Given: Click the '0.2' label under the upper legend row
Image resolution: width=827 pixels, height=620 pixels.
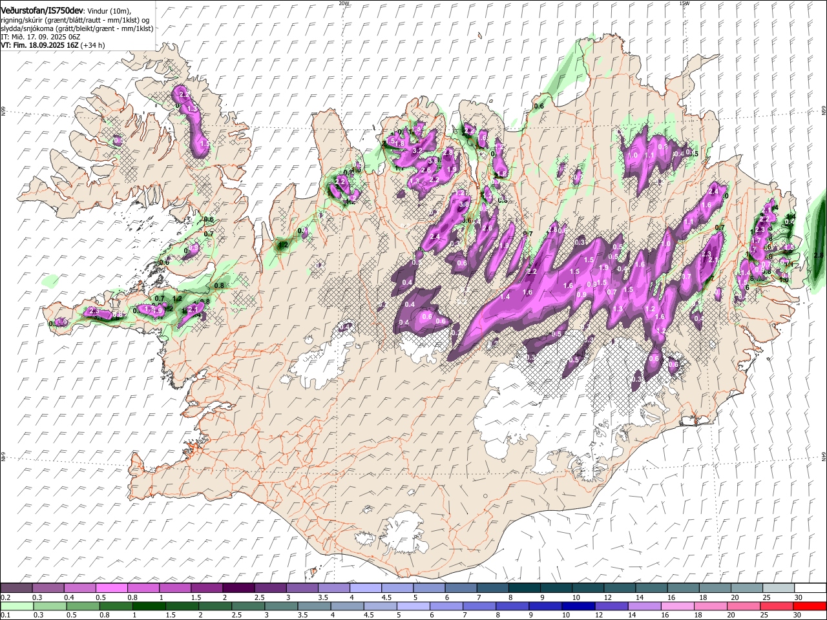Looking at the screenshot, I should click(5, 597).
